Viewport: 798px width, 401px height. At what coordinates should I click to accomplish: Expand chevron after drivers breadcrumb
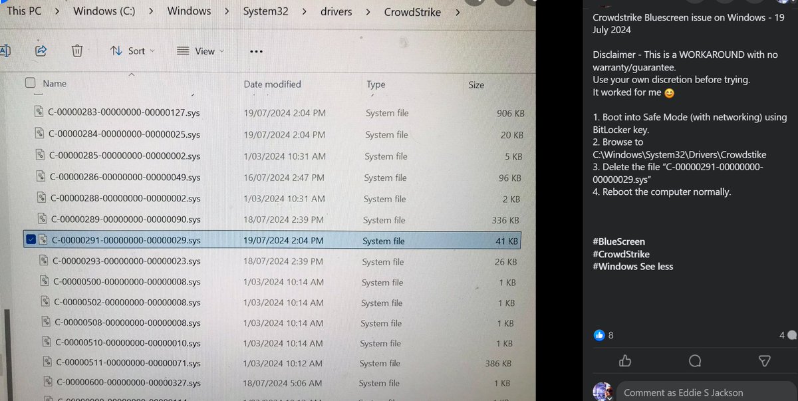click(x=368, y=11)
